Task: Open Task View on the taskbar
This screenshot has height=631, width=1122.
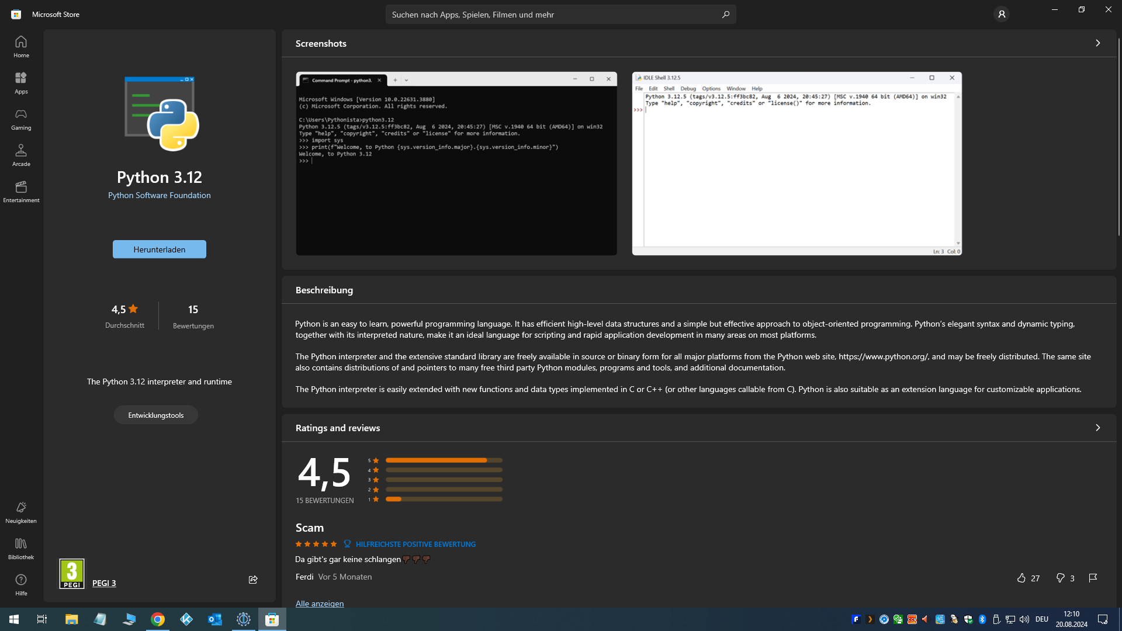Action: 42,619
